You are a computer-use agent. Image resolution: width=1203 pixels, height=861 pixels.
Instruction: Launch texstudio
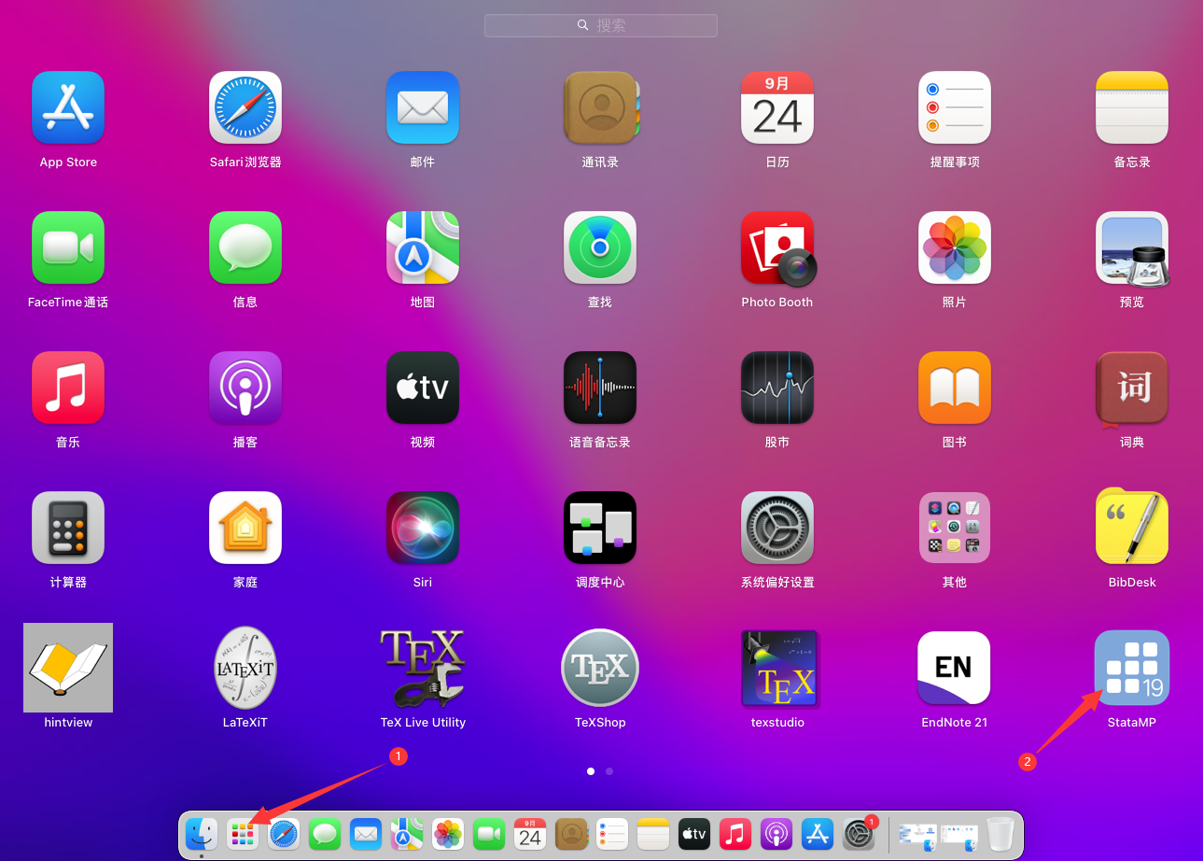coord(777,668)
